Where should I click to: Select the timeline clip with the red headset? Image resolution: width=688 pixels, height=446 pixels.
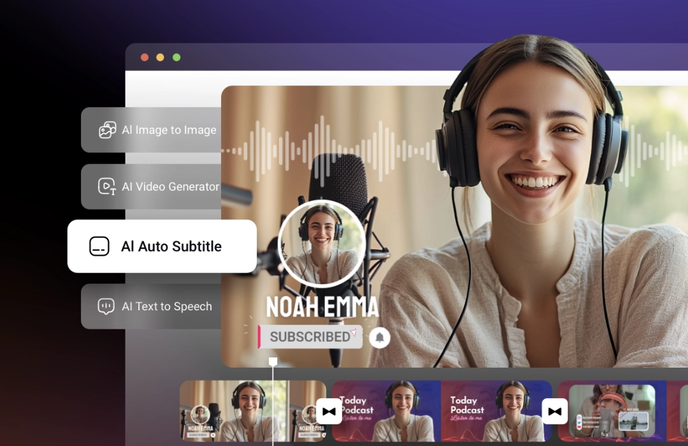coord(612,411)
